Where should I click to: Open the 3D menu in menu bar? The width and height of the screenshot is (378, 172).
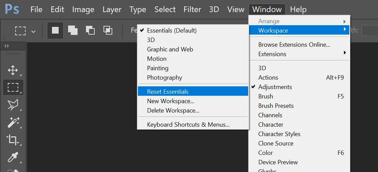(214, 9)
